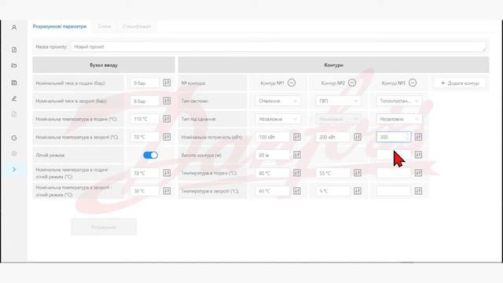Switch to Розрахункові параметри tab
Viewport: 503px width, 283px height.
pos(60,26)
